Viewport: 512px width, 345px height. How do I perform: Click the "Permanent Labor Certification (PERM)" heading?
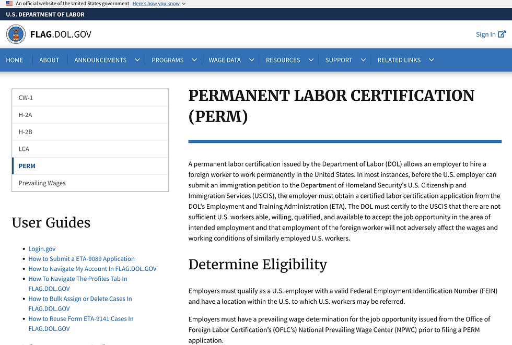[x=331, y=106]
